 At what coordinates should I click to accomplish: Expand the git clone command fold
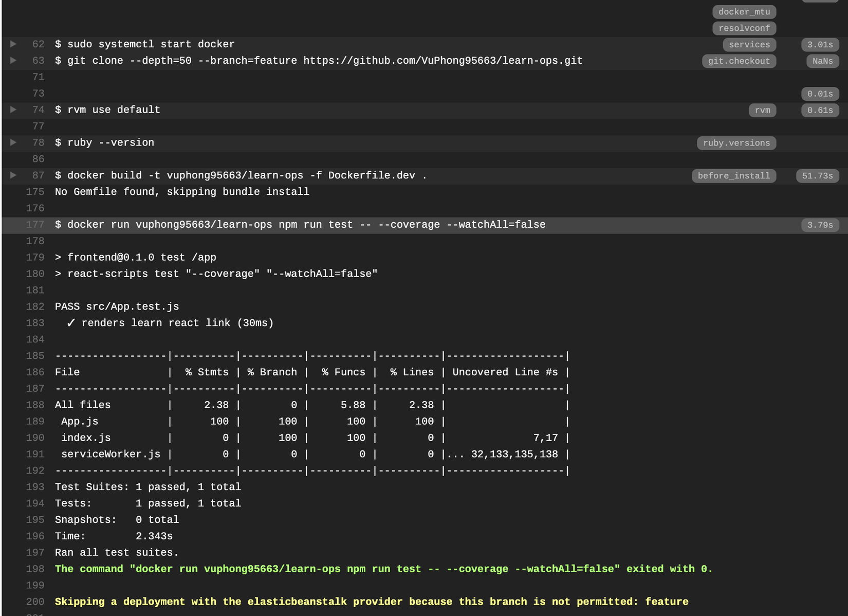click(x=13, y=61)
